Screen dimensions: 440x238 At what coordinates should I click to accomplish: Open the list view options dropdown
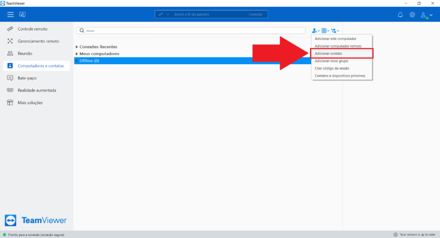tap(325, 31)
